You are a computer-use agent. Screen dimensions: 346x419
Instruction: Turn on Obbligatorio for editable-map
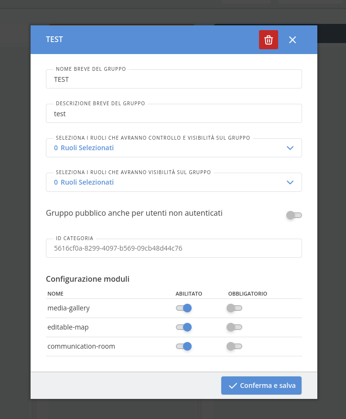tap(234, 327)
